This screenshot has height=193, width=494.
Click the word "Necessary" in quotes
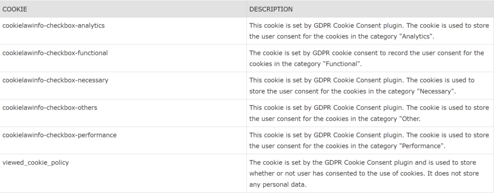point(436,91)
